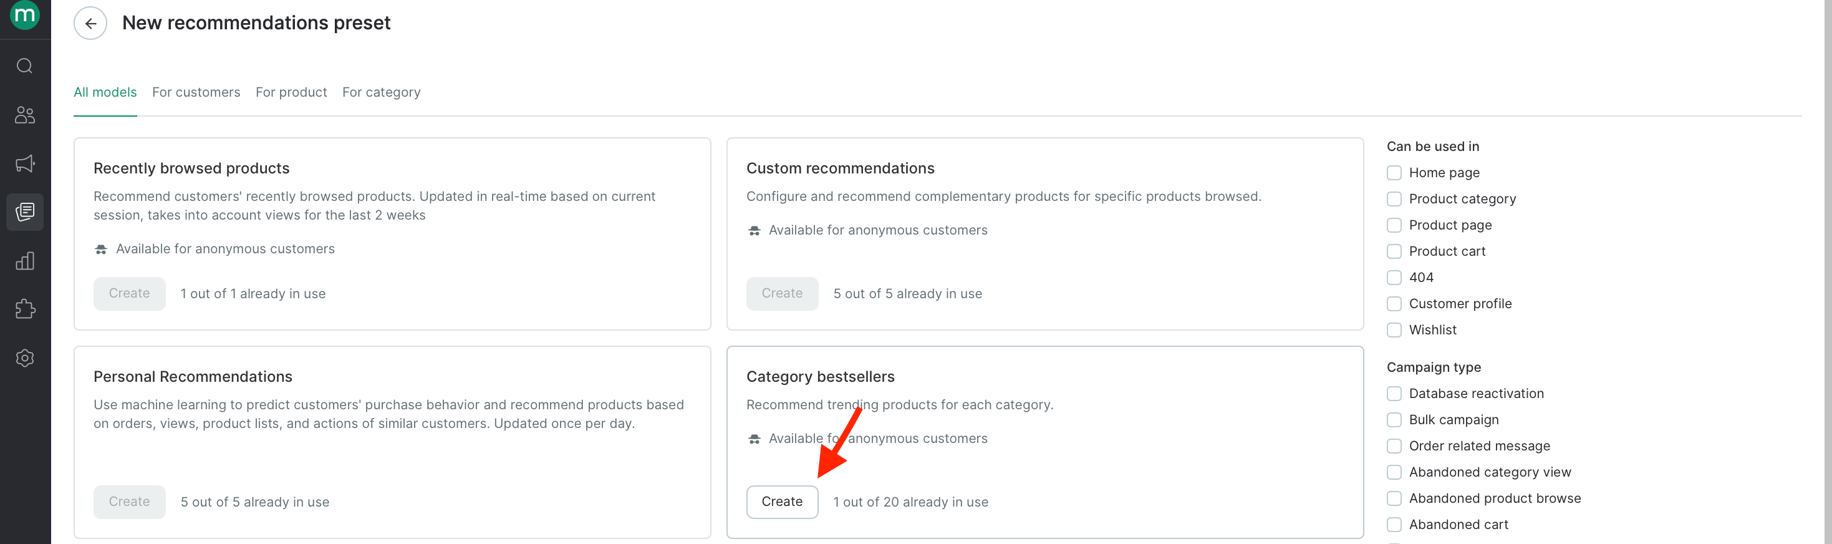Select the Abandoned cart checkbox
The height and width of the screenshot is (544, 1832).
(1394, 524)
